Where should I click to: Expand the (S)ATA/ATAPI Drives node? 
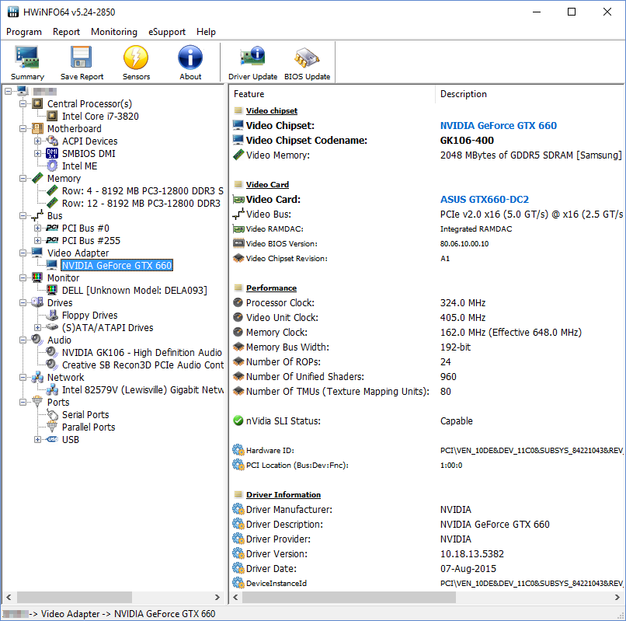pyautogui.click(x=37, y=328)
